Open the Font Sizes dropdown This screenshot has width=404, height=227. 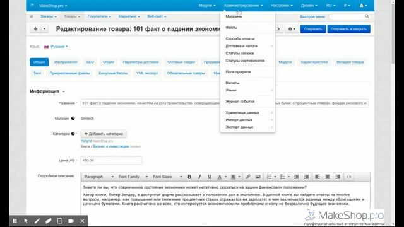point(167,177)
